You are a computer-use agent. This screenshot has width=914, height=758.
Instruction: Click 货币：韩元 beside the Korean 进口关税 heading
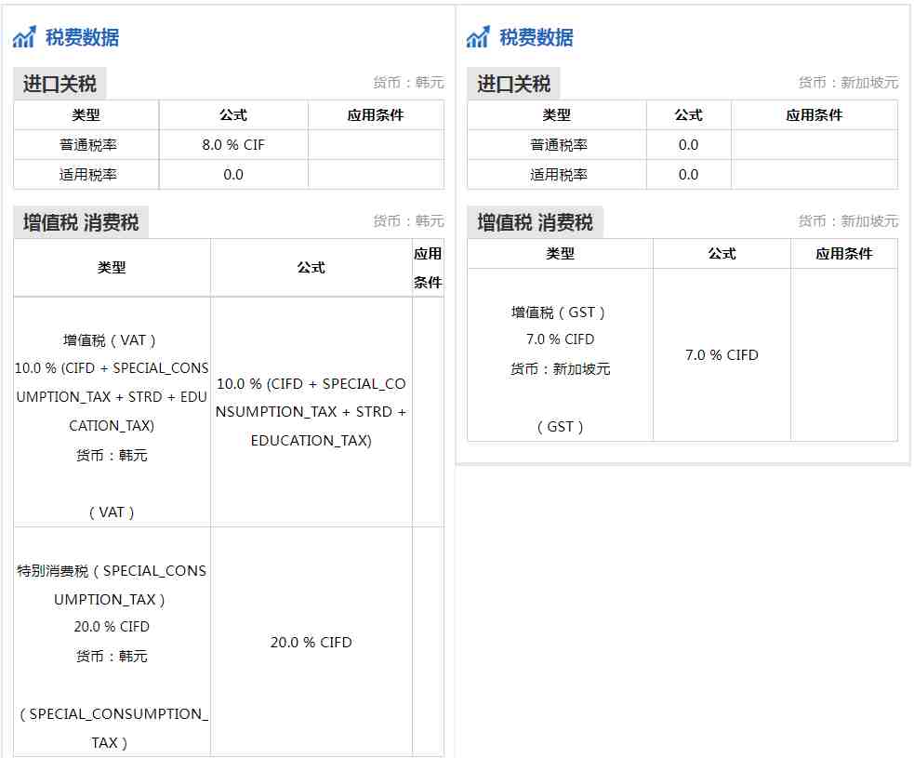(408, 83)
